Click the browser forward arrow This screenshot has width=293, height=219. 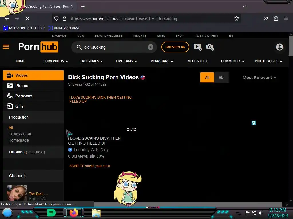tap(17, 19)
